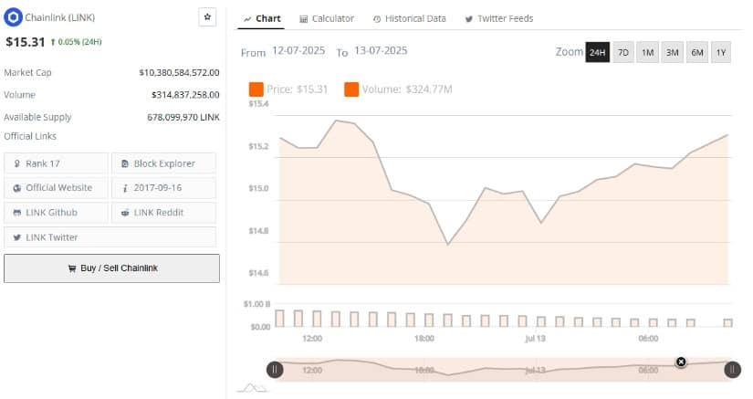Click the Reddit icon beside LINK Reddit
The height and width of the screenshot is (399, 753).
coord(125,212)
